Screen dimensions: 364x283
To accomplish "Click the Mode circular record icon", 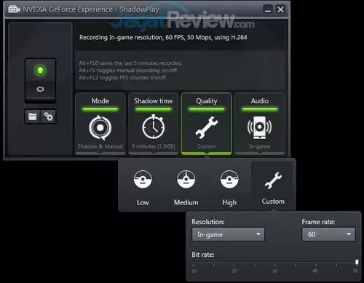I will coord(100,127).
